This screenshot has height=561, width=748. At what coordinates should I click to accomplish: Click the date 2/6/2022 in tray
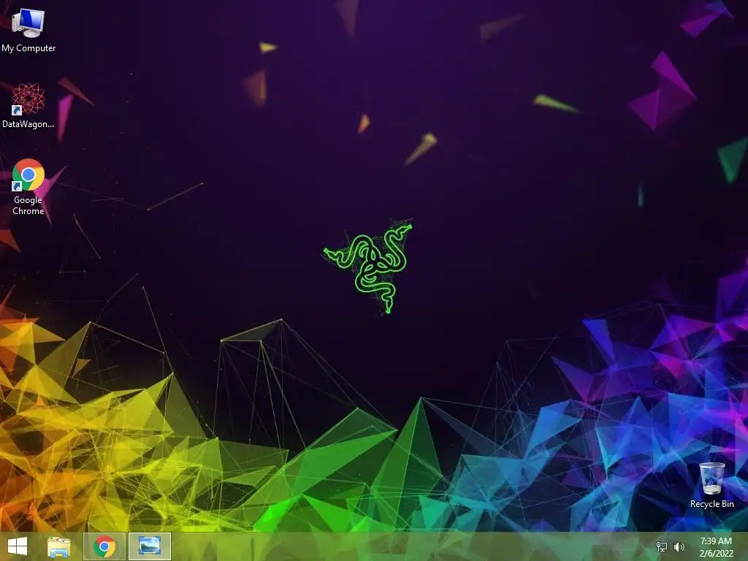(x=716, y=554)
